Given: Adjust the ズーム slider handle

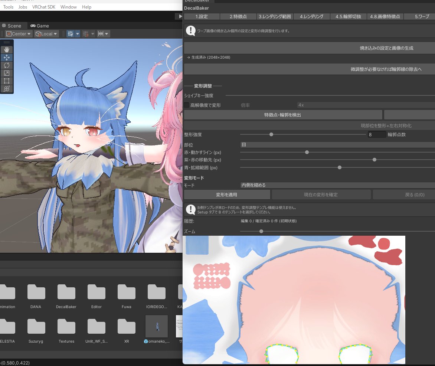Looking at the screenshot, I should pos(261,231).
